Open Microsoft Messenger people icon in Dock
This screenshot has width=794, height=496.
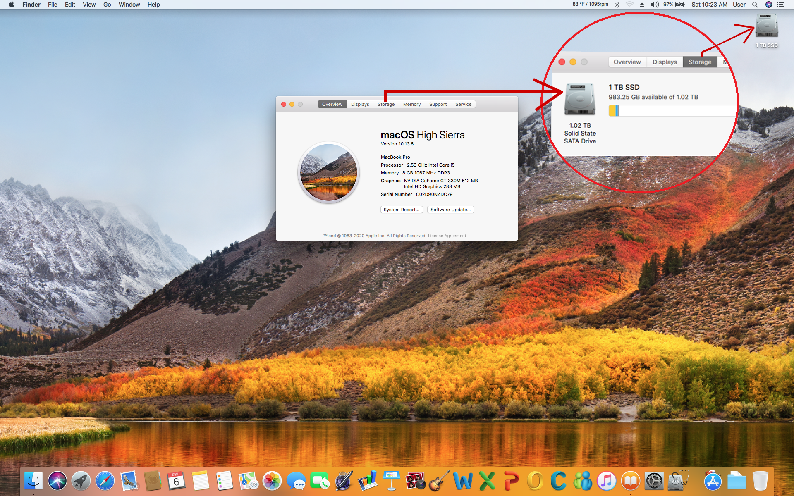click(x=582, y=481)
